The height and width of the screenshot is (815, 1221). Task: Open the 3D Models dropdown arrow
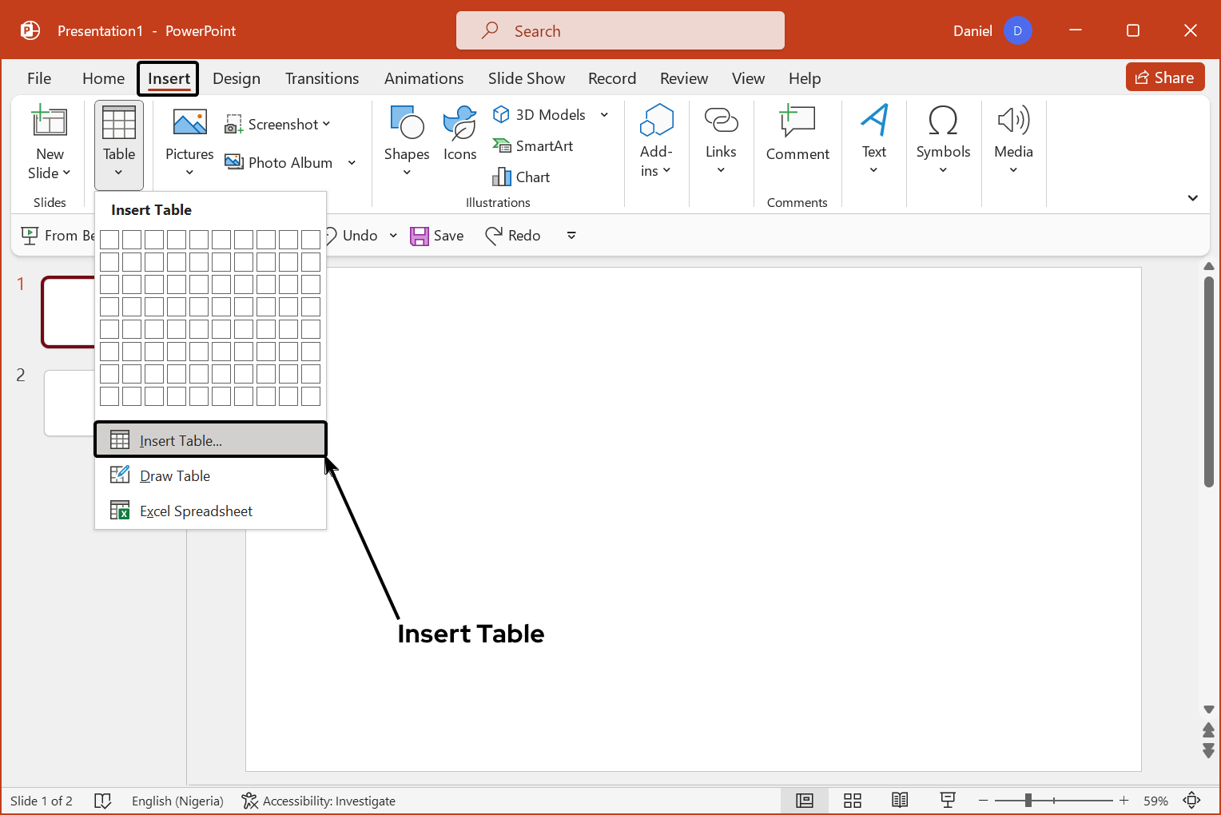coord(604,115)
